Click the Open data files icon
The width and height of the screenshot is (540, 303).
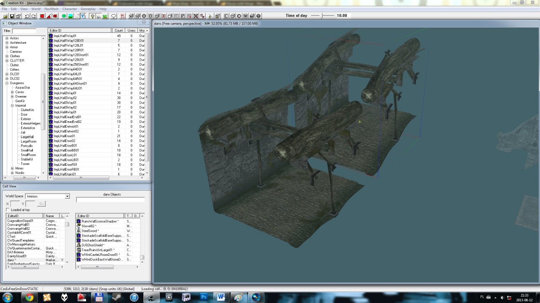click(x=5, y=16)
